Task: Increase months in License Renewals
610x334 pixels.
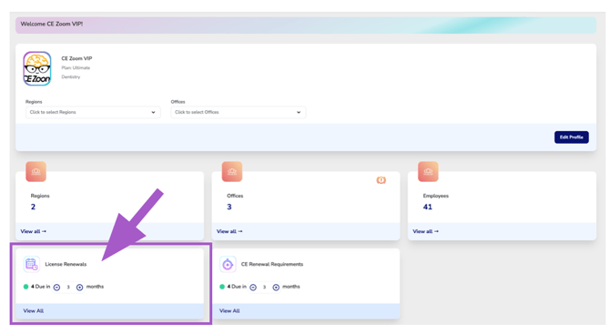Action: [79, 288]
